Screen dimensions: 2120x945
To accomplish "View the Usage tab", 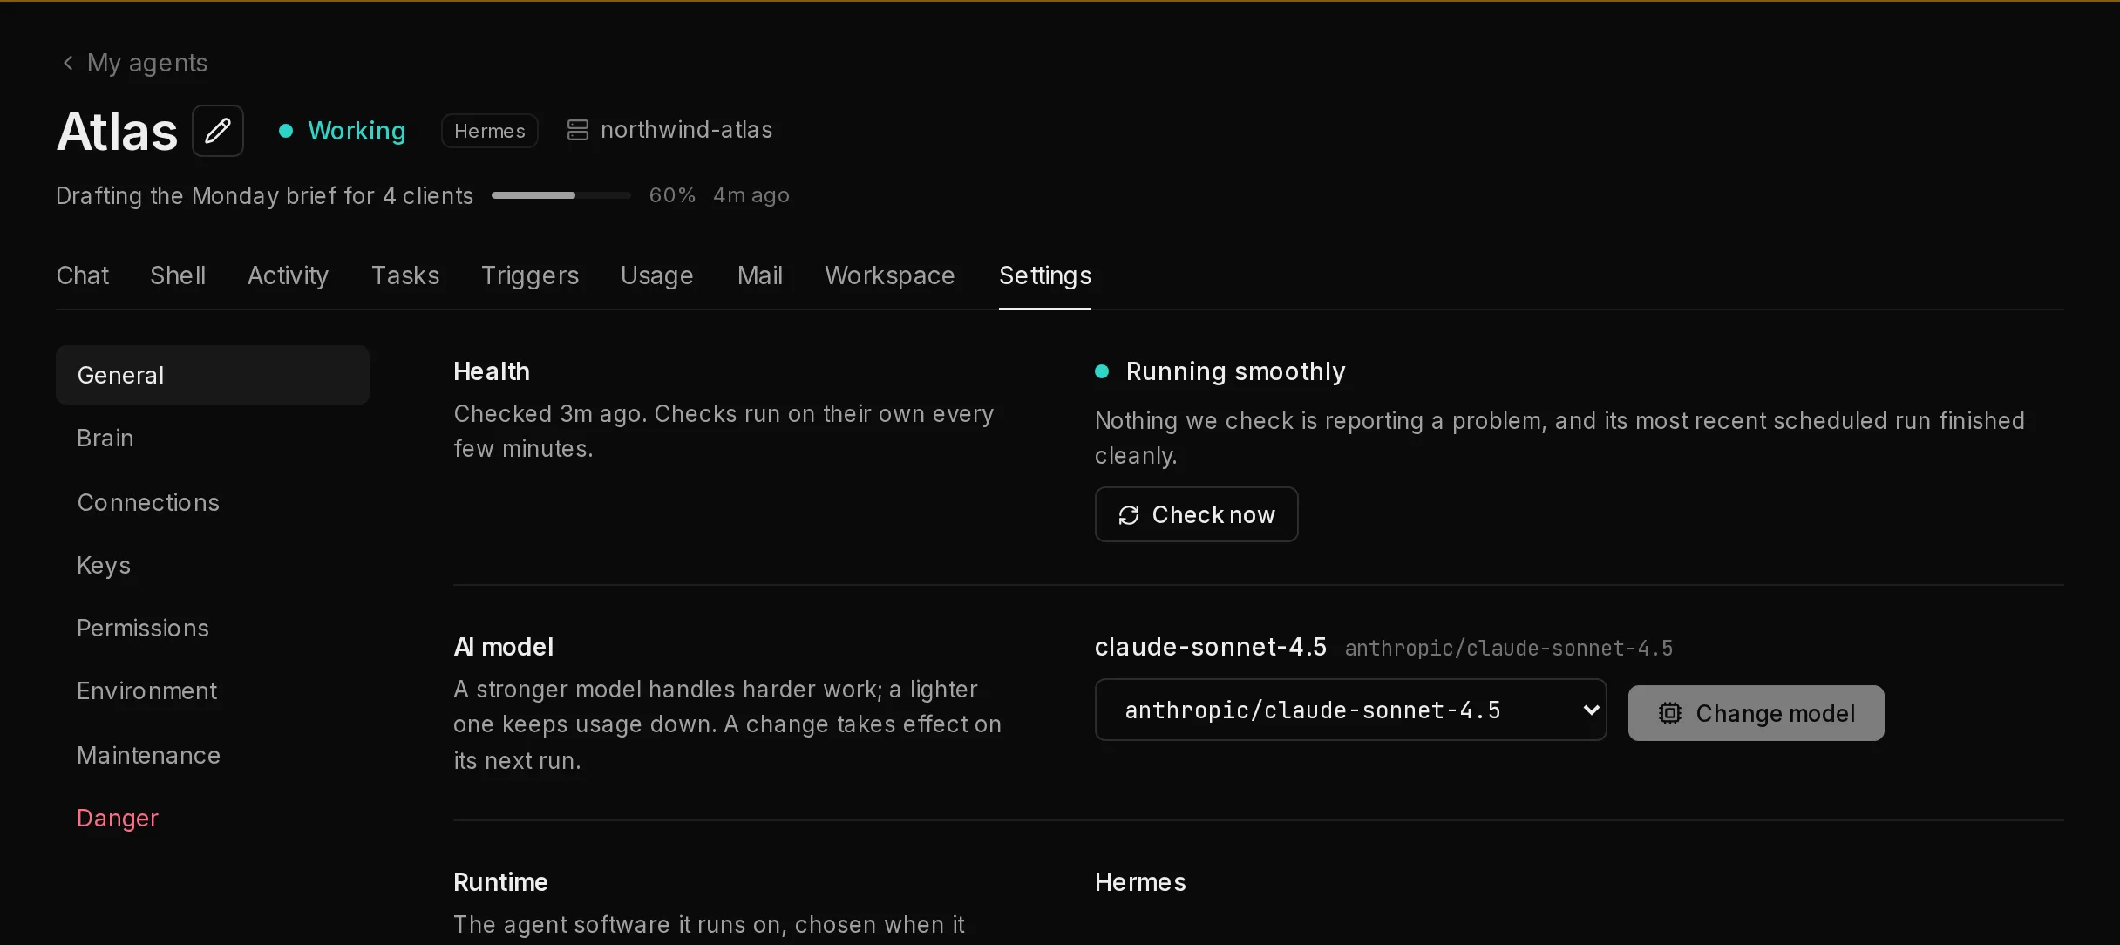I will coord(657,275).
